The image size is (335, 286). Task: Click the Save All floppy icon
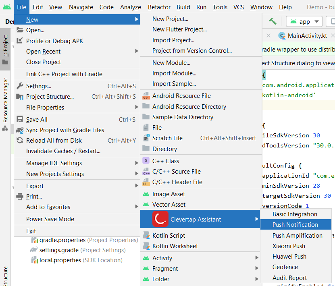pos(20,119)
